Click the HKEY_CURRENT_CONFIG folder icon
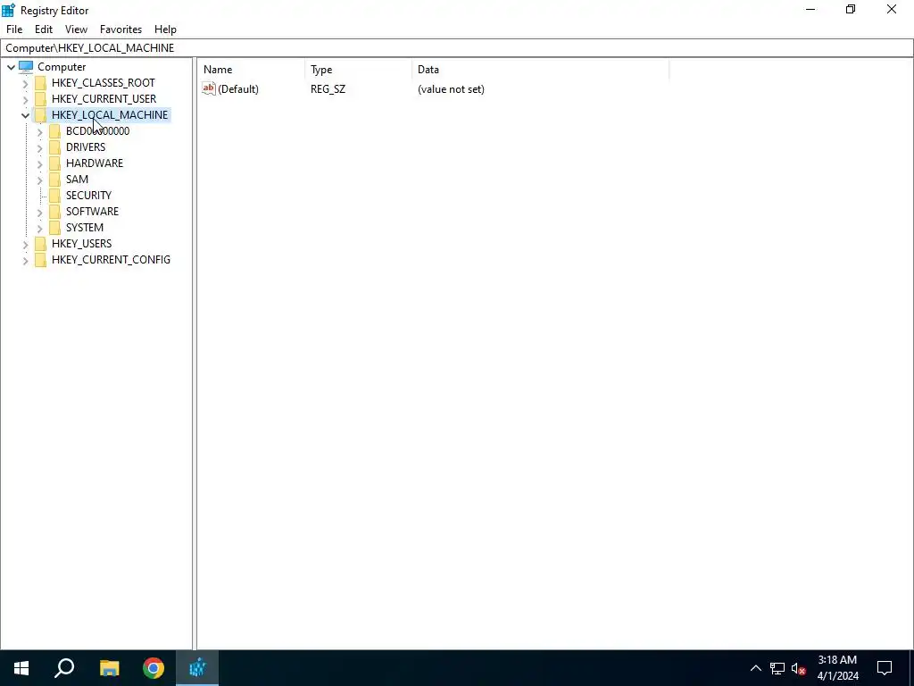This screenshot has width=914, height=686. 40,260
